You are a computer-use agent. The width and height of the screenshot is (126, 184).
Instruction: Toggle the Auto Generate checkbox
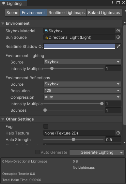point(38,152)
